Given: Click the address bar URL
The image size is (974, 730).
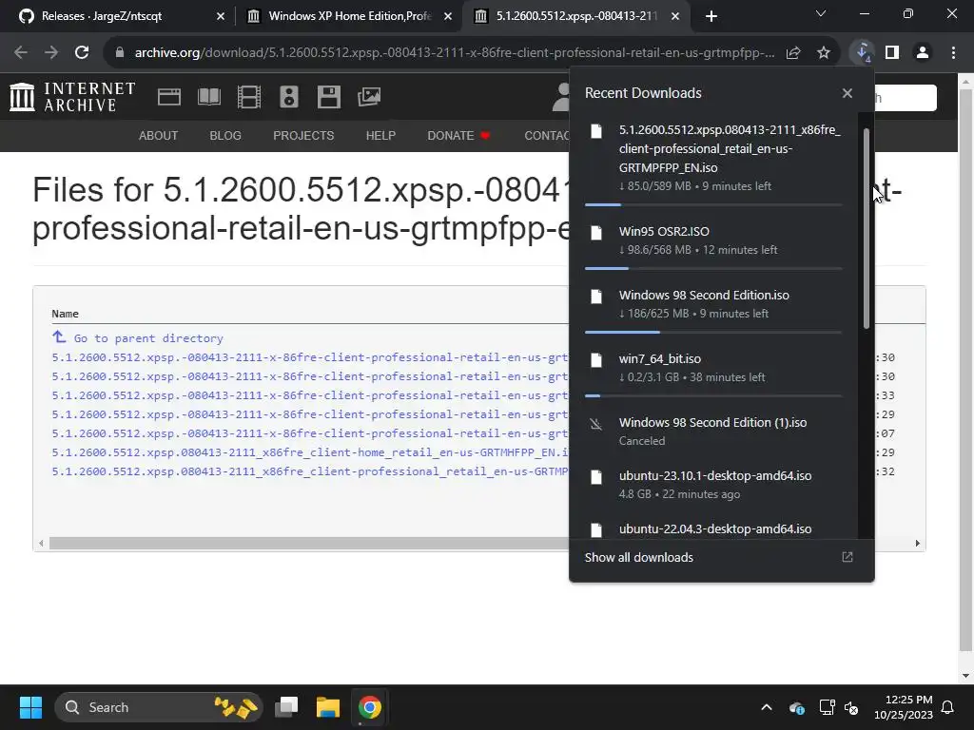Looking at the screenshot, I should tap(454, 53).
